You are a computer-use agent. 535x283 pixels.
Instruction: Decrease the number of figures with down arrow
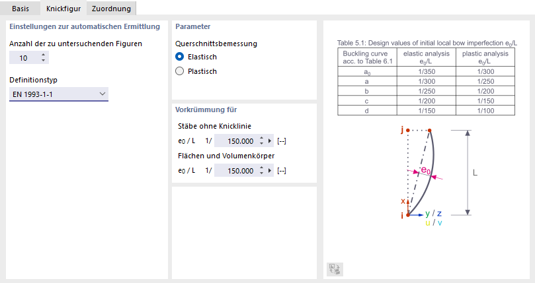[x=44, y=61]
